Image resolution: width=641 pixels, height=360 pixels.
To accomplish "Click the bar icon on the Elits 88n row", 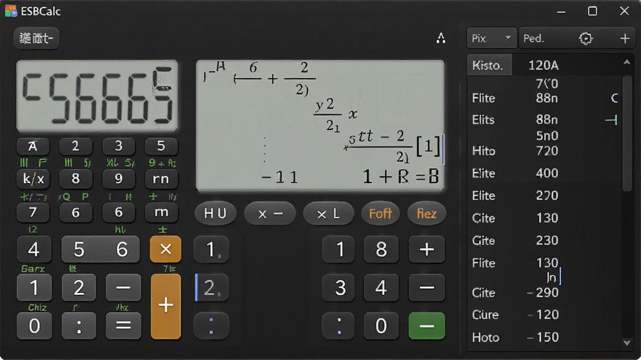I will click(612, 120).
